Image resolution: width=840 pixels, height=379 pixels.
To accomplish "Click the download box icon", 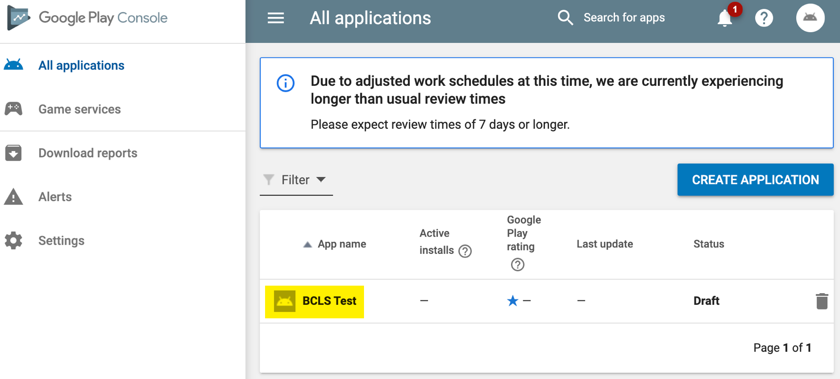I will click(x=14, y=153).
